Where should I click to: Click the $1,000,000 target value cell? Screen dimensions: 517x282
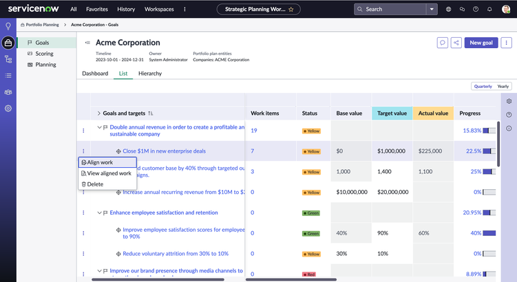tap(392, 151)
